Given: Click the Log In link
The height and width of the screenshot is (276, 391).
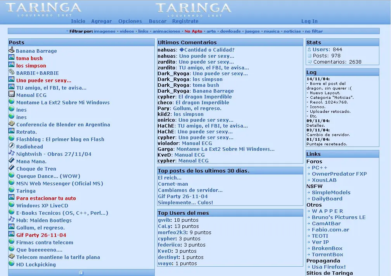Looking at the screenshot, I should (309, 21).
